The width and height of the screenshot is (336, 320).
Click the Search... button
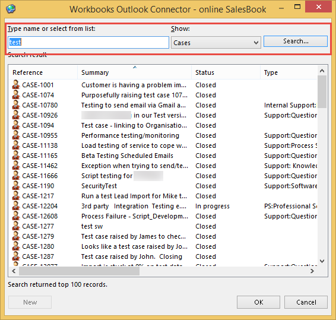(x=296, y=41)
